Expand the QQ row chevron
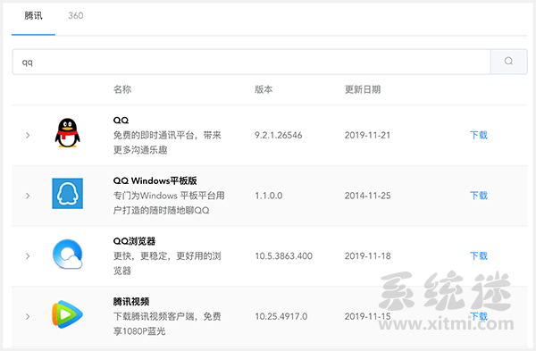 (28, 136)
